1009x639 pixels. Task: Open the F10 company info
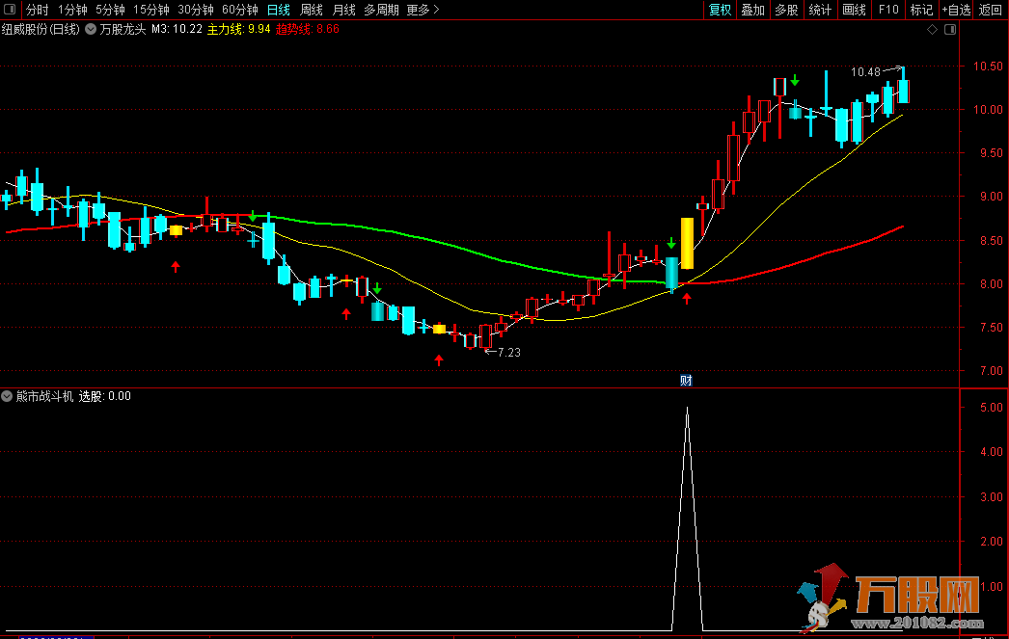click(x=888, y=10)
